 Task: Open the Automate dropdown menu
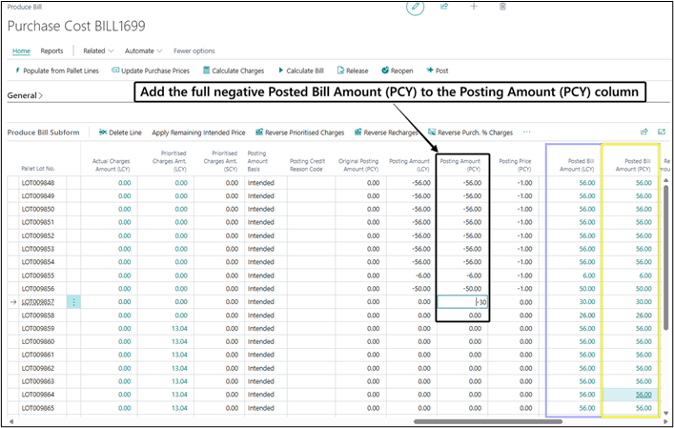(x=144, y=51)
